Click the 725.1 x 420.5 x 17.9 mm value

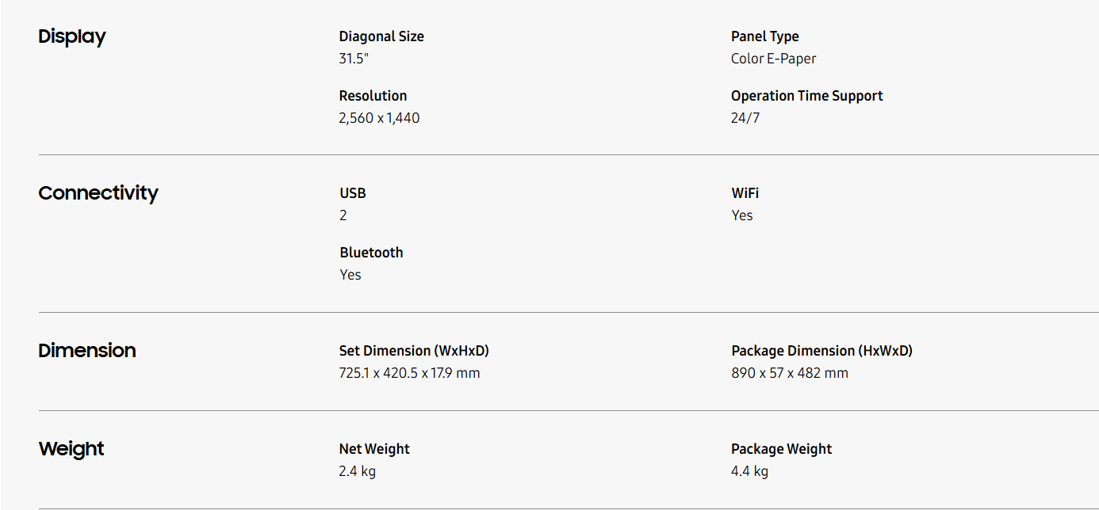pos(409,373)
